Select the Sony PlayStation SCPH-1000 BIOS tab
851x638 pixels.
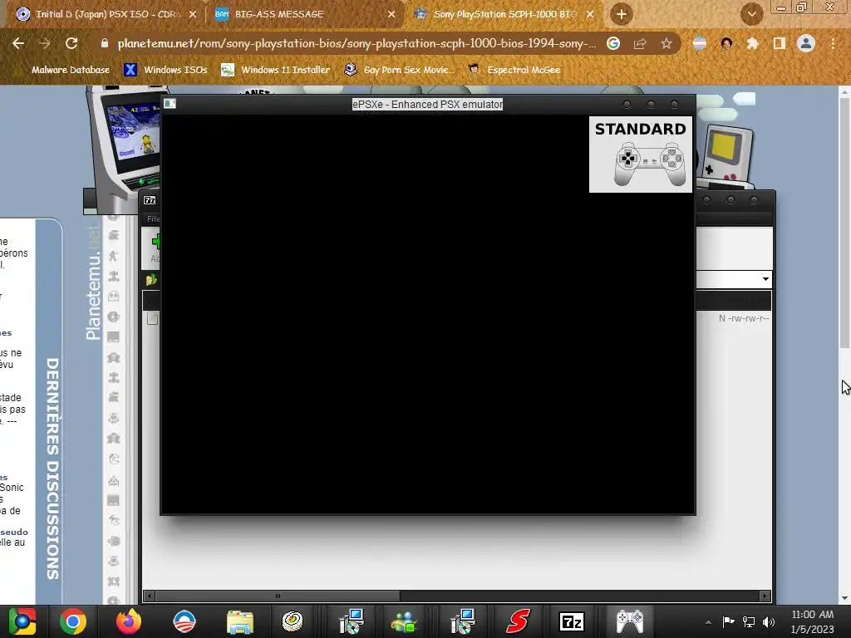504,14
